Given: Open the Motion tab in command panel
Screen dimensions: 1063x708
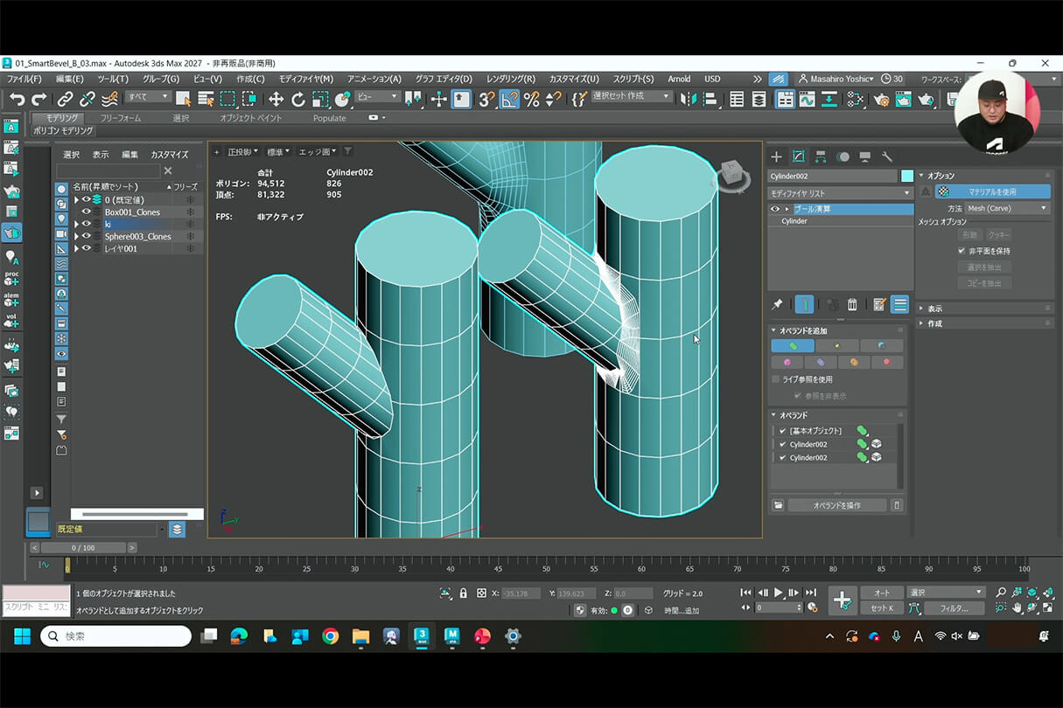Looking at the screenshot, I should point(843,156).
